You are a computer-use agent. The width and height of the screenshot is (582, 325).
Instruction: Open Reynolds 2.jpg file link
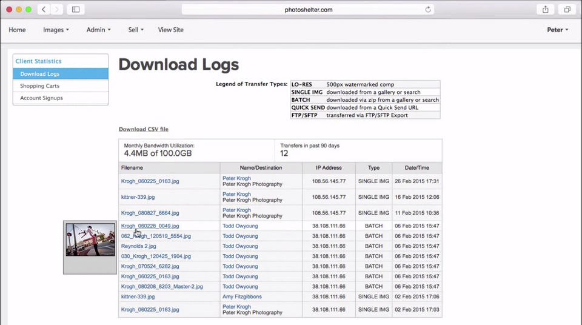[138, 246]
